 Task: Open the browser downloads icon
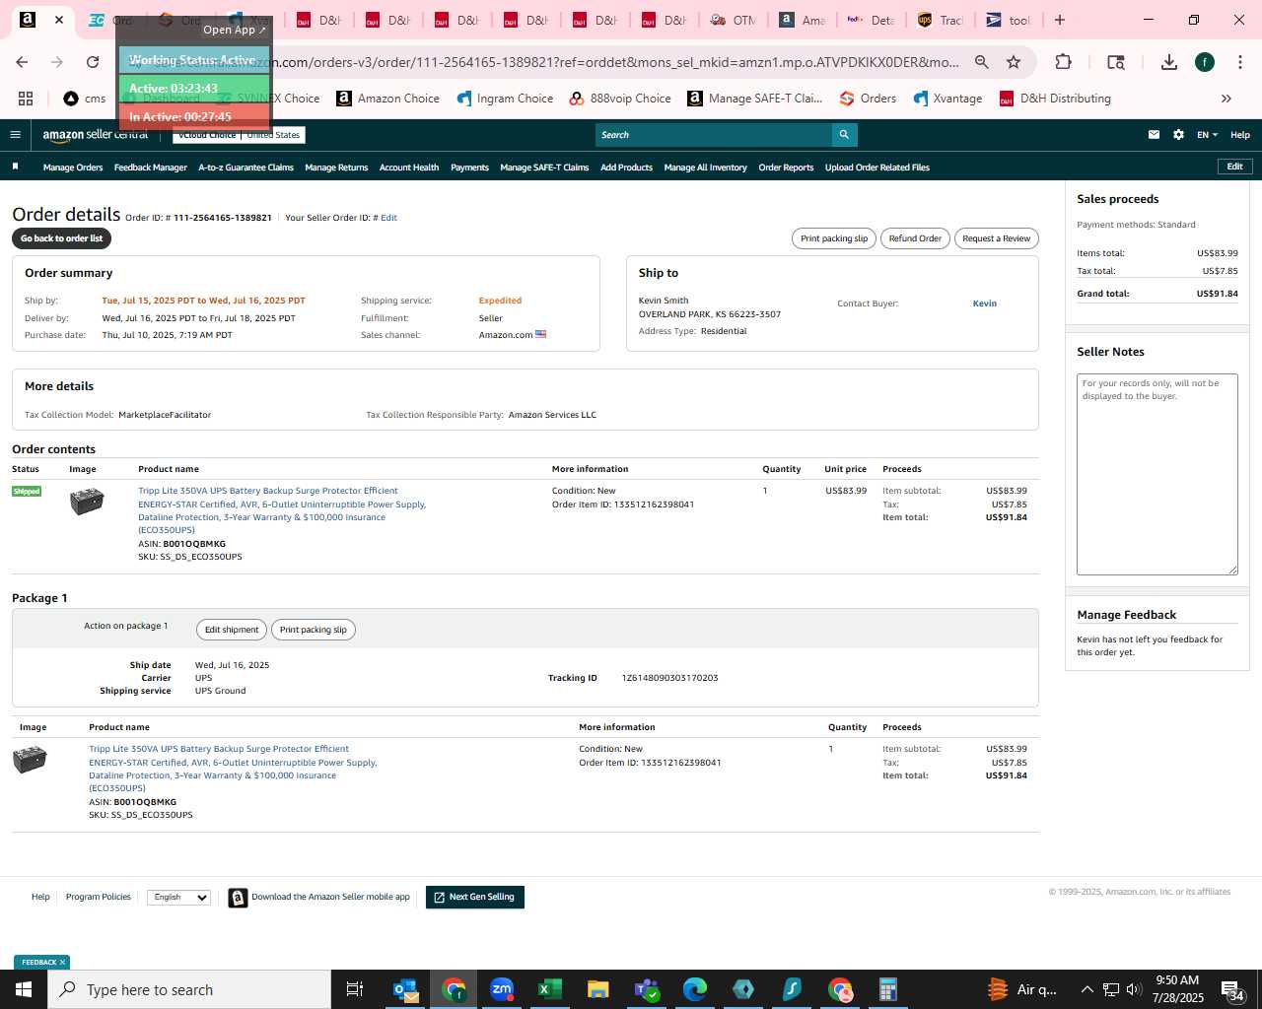click(x=1169, y=62)
